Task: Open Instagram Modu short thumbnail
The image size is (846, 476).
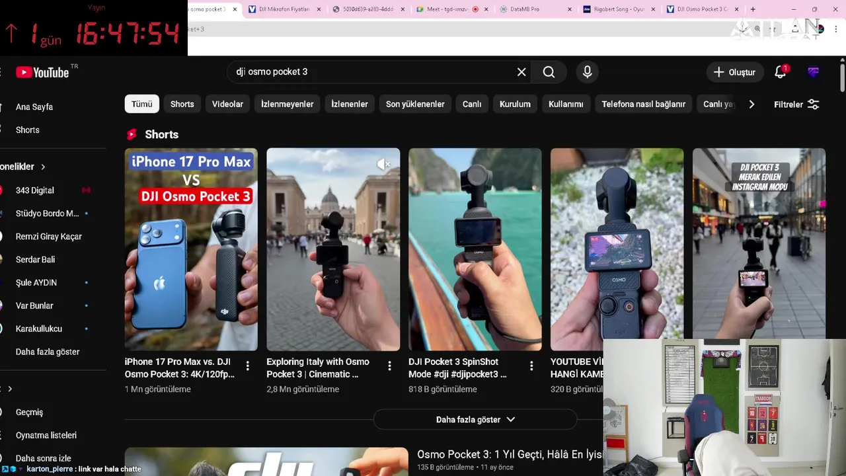Action: tap(759, 243)
